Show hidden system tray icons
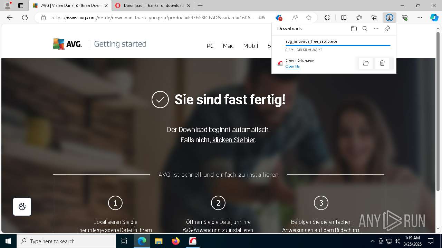Image resolution: width=442 pixels, height=248 pixels. tap(372, 241)
